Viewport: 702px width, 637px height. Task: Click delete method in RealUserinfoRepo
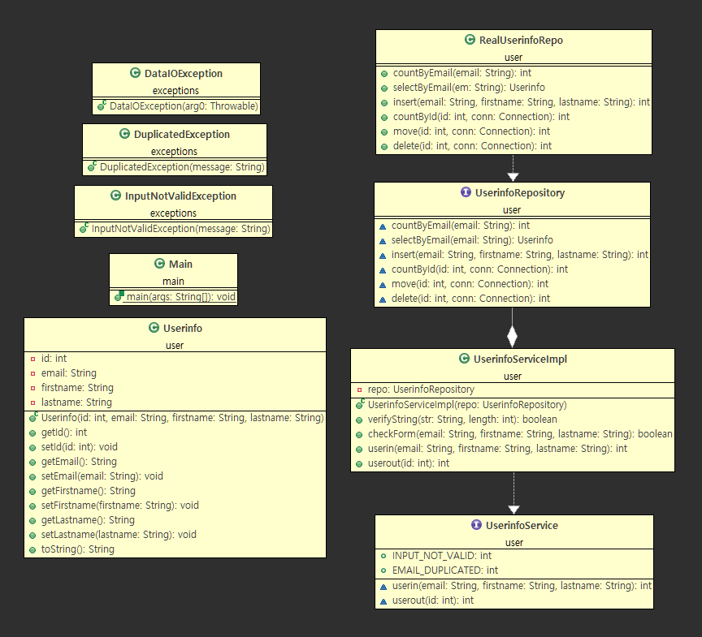472,146
